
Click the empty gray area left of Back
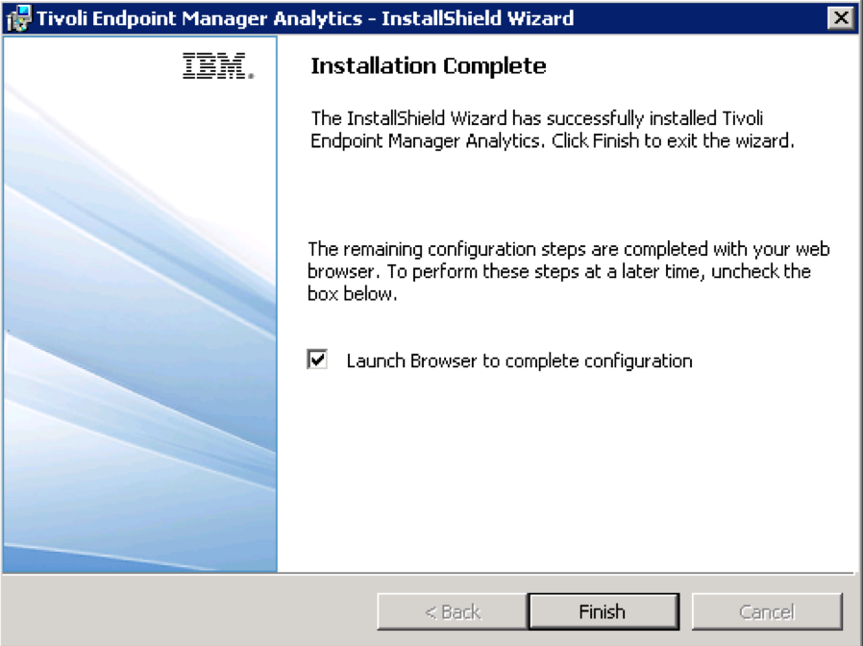tap(192, 611)
